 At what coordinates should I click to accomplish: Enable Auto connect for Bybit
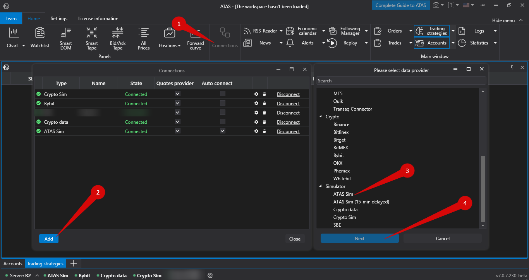pos(223,103)
